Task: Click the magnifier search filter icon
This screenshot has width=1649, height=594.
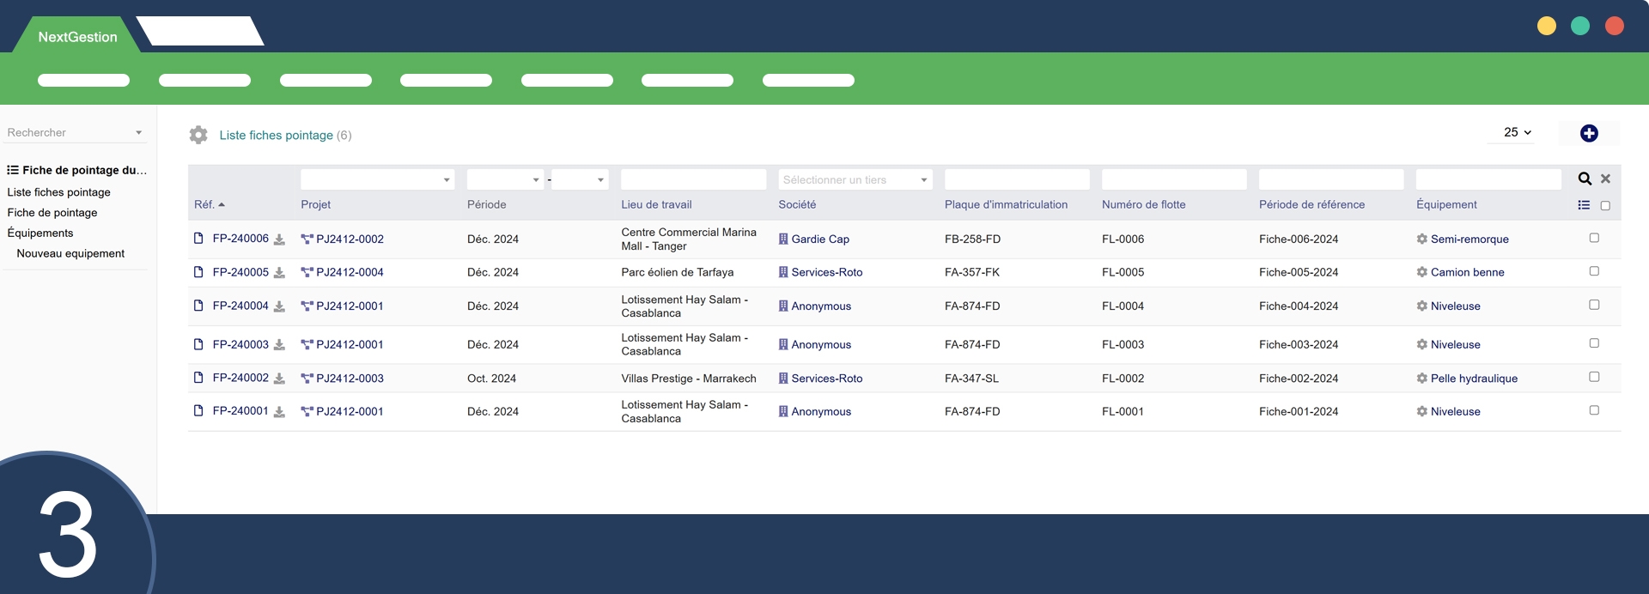Action: click(1585, 179)
